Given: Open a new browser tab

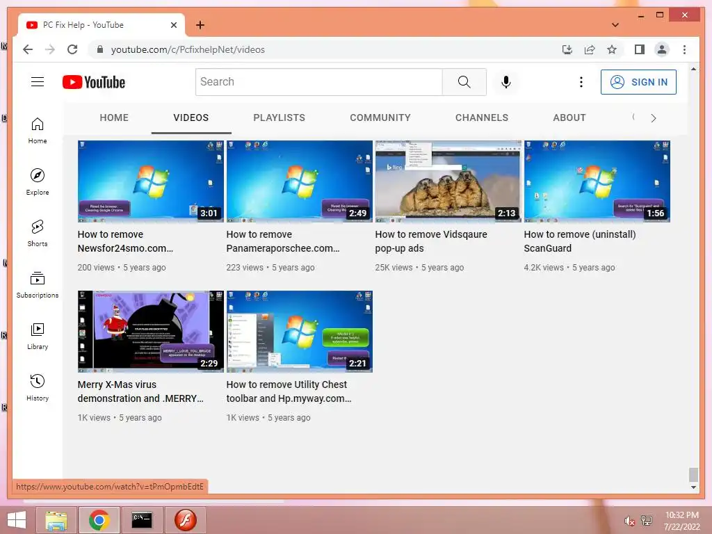Looking at the screenshot, I should click(x=200, y=25).
